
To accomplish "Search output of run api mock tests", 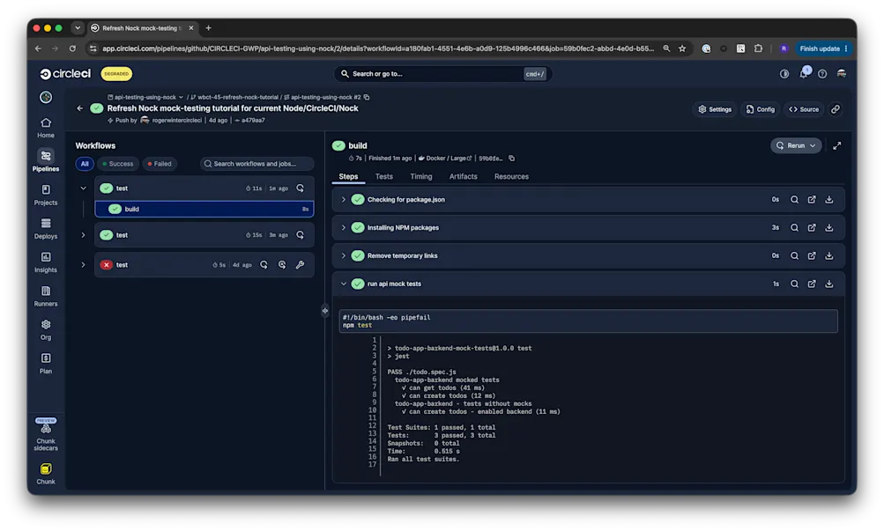I will click(794, 284).
